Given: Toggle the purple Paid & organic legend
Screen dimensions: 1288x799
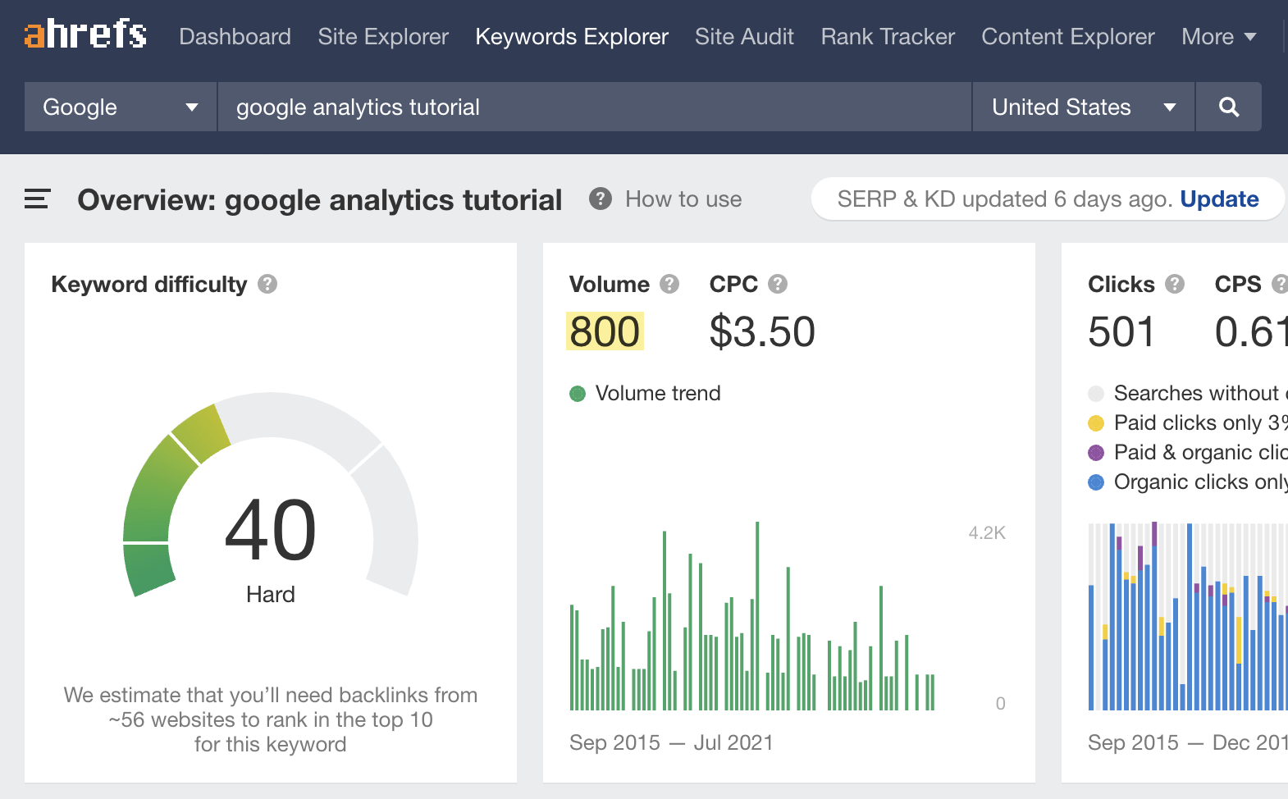Looking at the screenshot, I should pos(1096,453).
